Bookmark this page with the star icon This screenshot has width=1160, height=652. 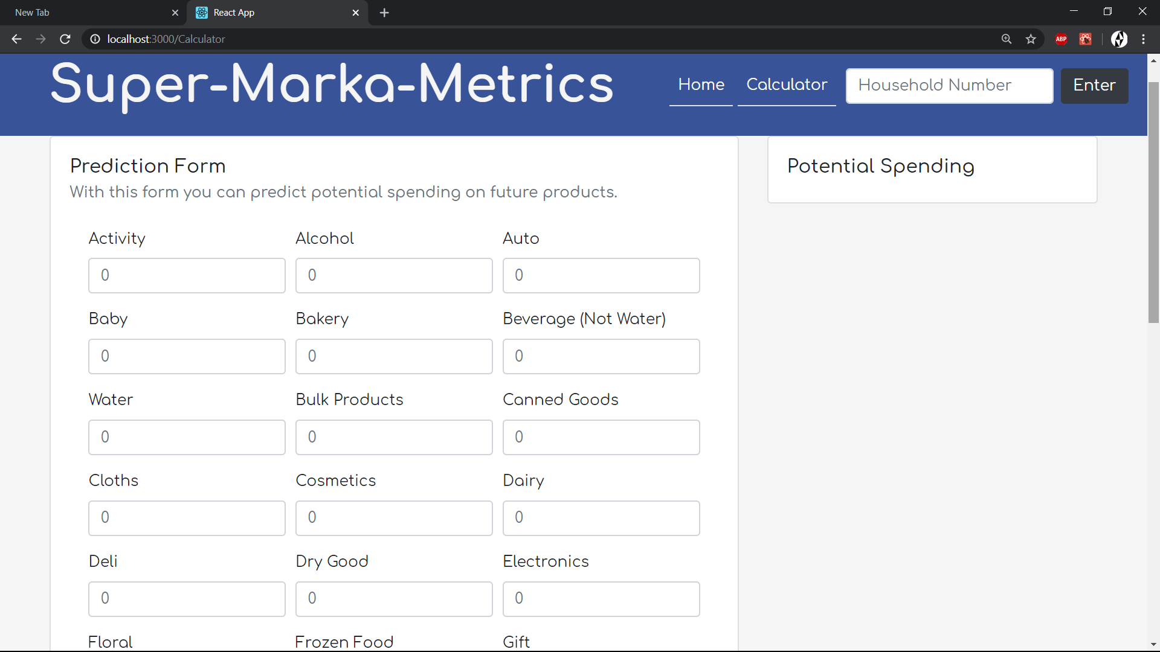coord(1031,39)
